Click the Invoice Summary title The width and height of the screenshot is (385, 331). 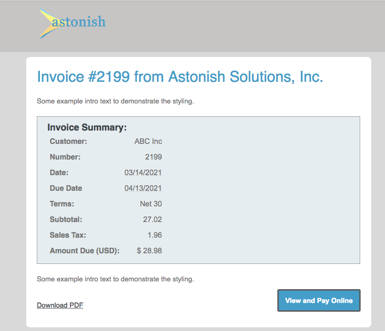[87, 127]
